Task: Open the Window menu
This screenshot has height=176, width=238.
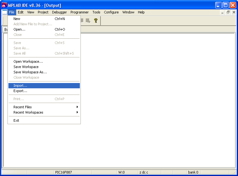Action: tap(128, 12)
